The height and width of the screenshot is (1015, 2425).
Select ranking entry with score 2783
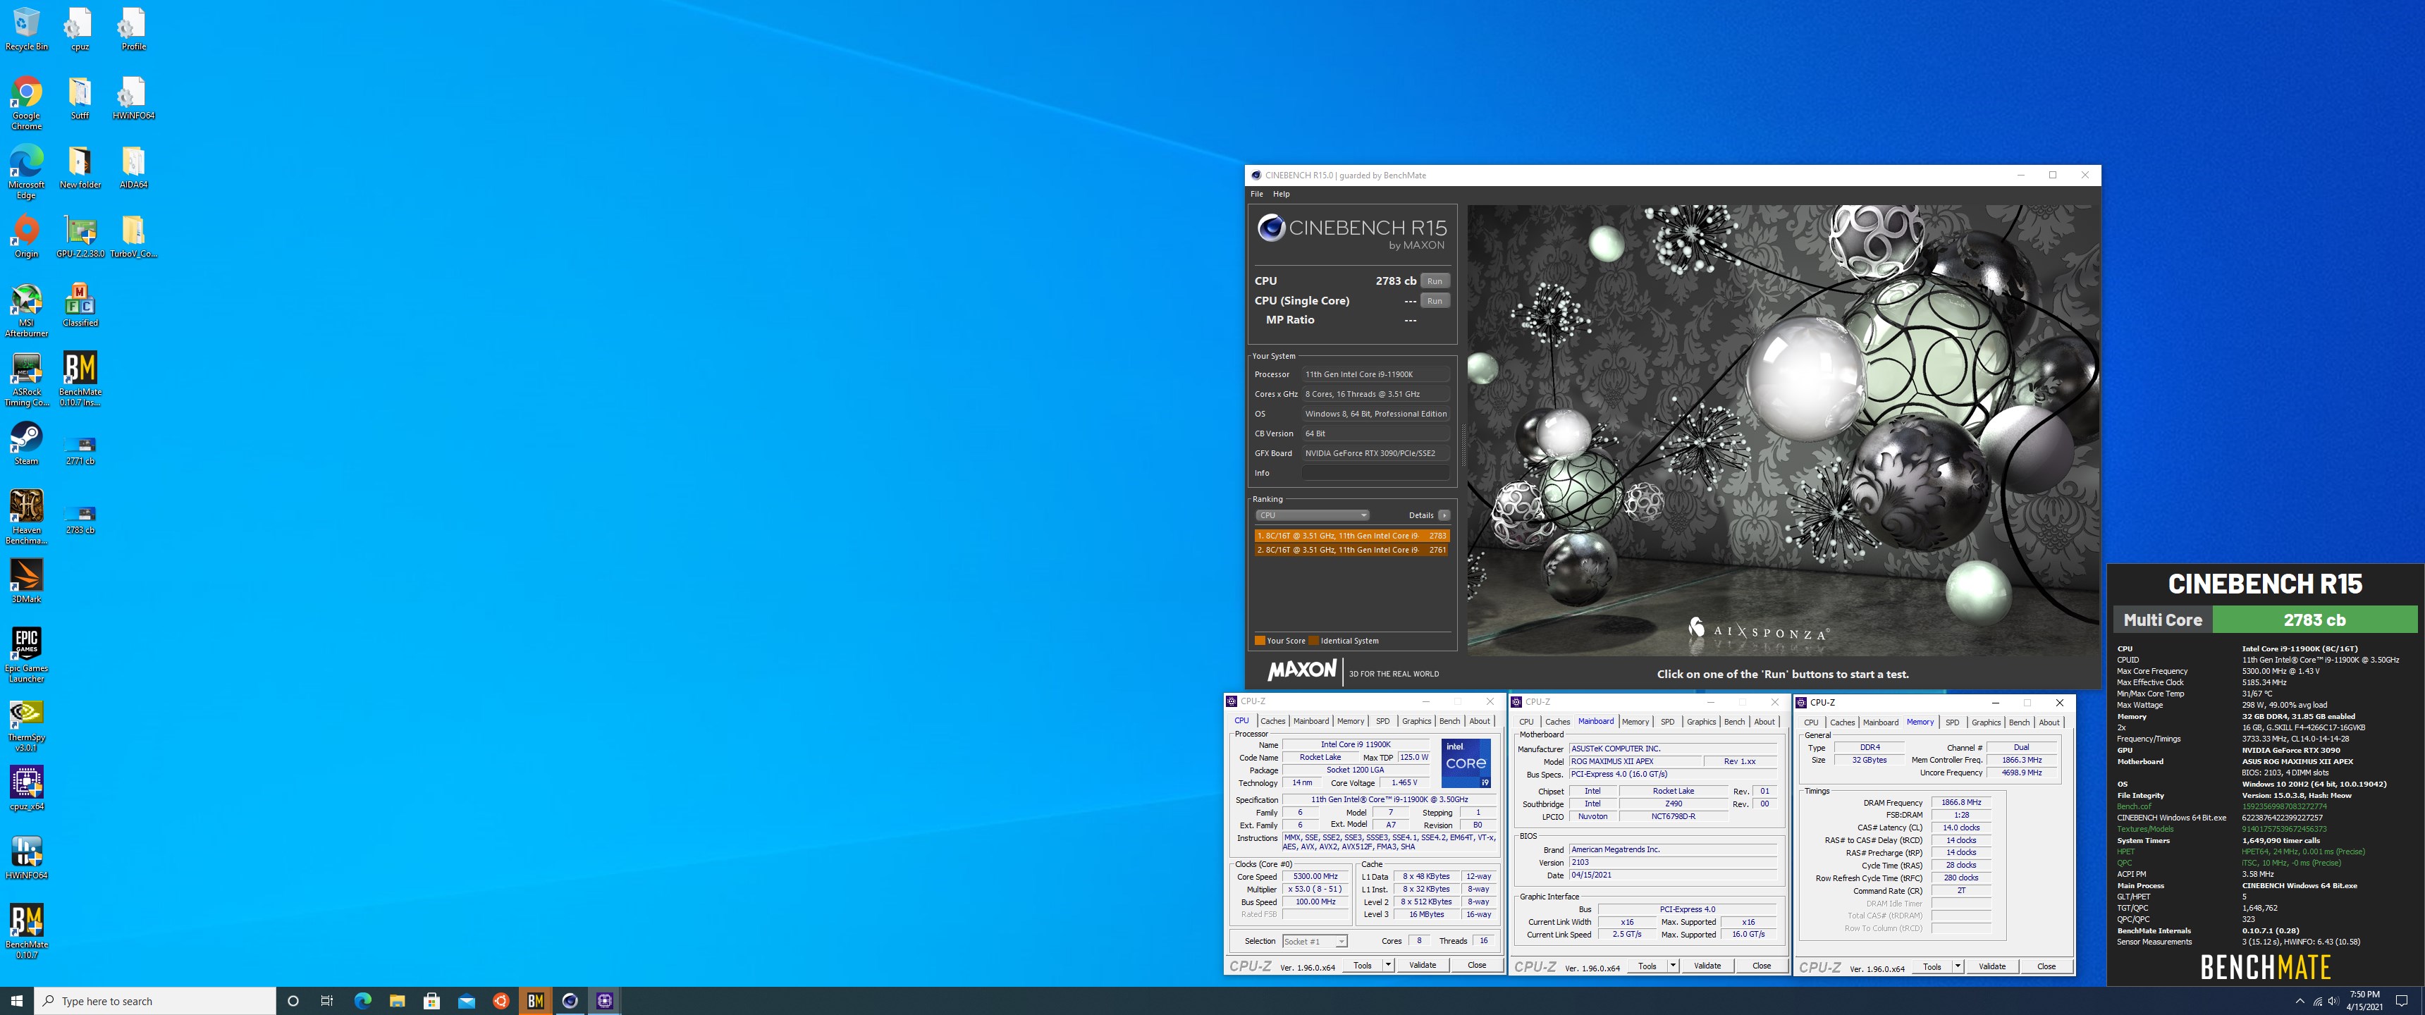1352,536
